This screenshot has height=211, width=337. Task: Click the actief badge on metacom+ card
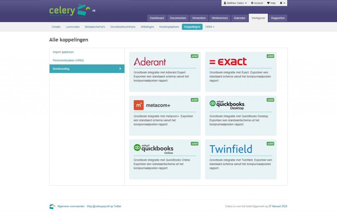[x=194, y=100]
